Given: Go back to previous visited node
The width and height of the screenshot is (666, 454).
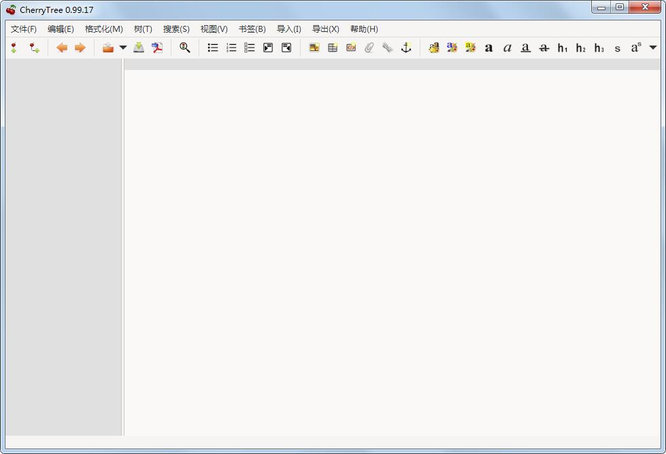Looking at the screenshot, I should click(62, 48).
